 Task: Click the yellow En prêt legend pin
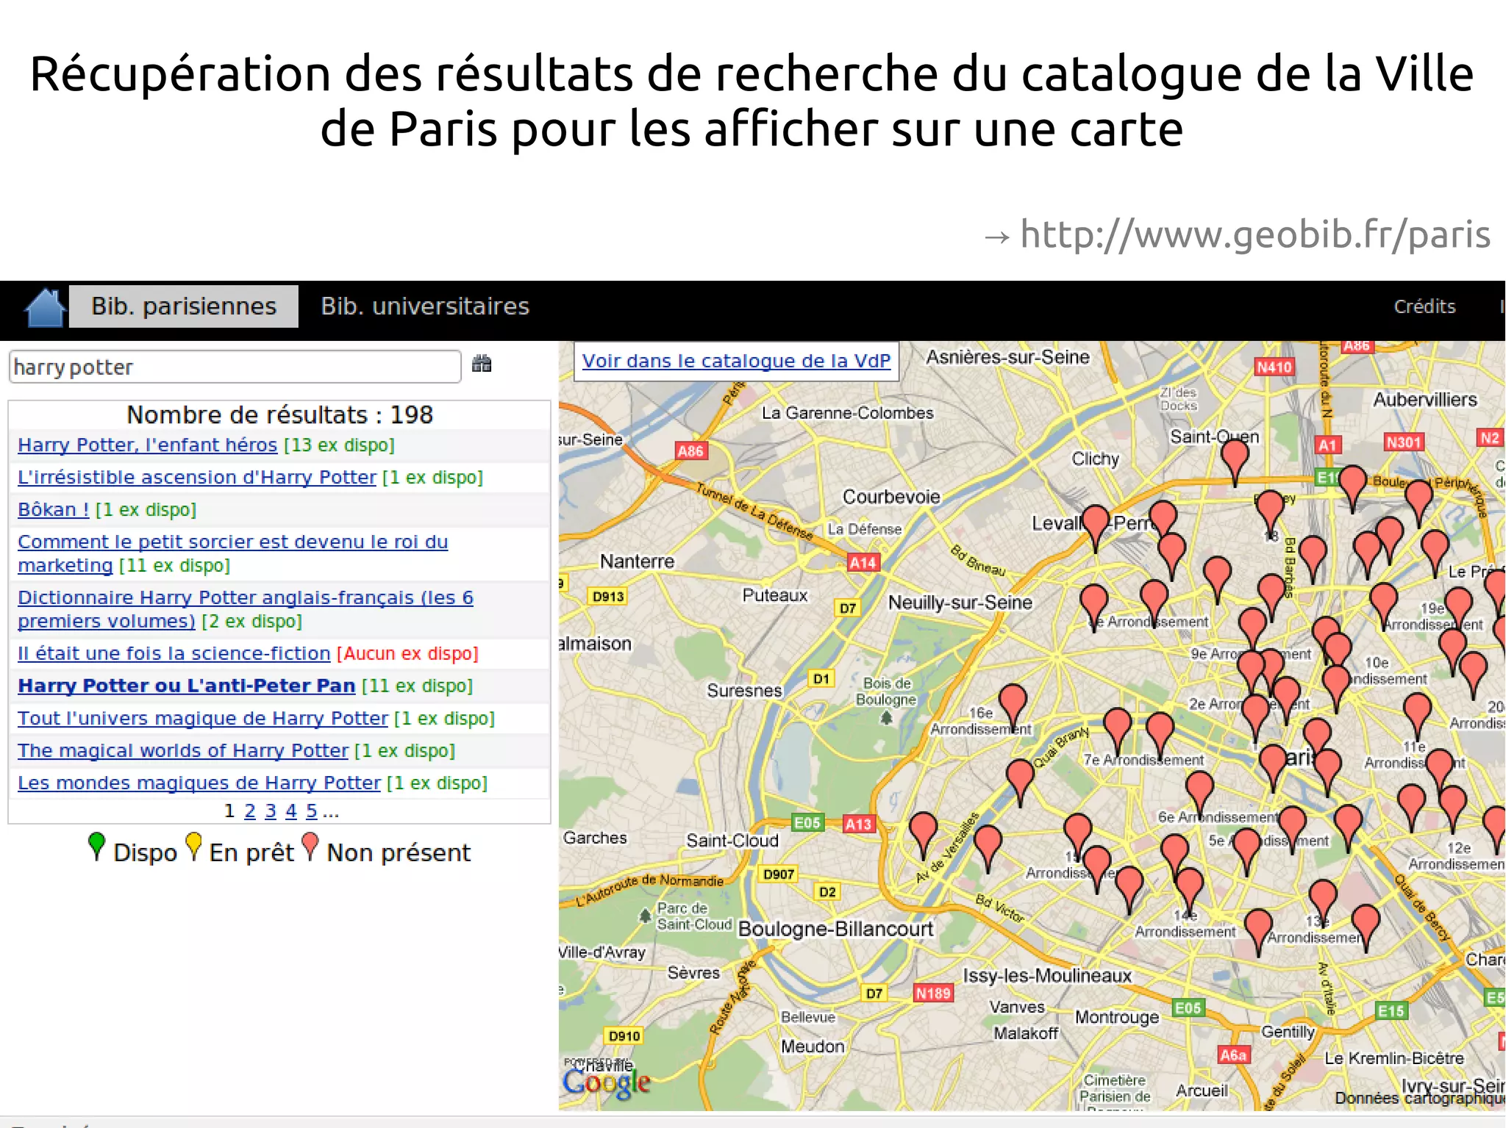(193, 846)
